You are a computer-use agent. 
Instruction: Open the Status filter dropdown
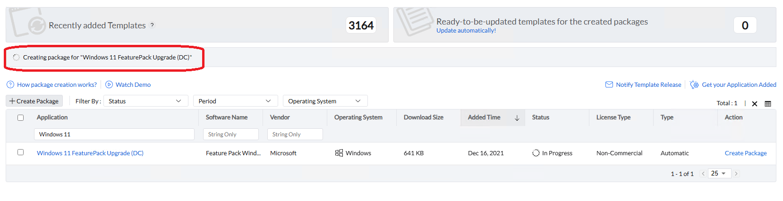tap(145, 101)
